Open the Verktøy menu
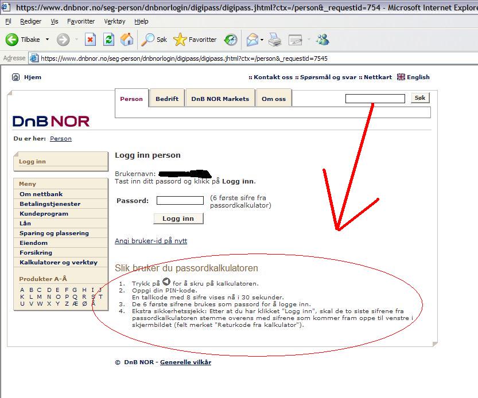The height and width of the screenshot is (398, 478). pos(115,21)
